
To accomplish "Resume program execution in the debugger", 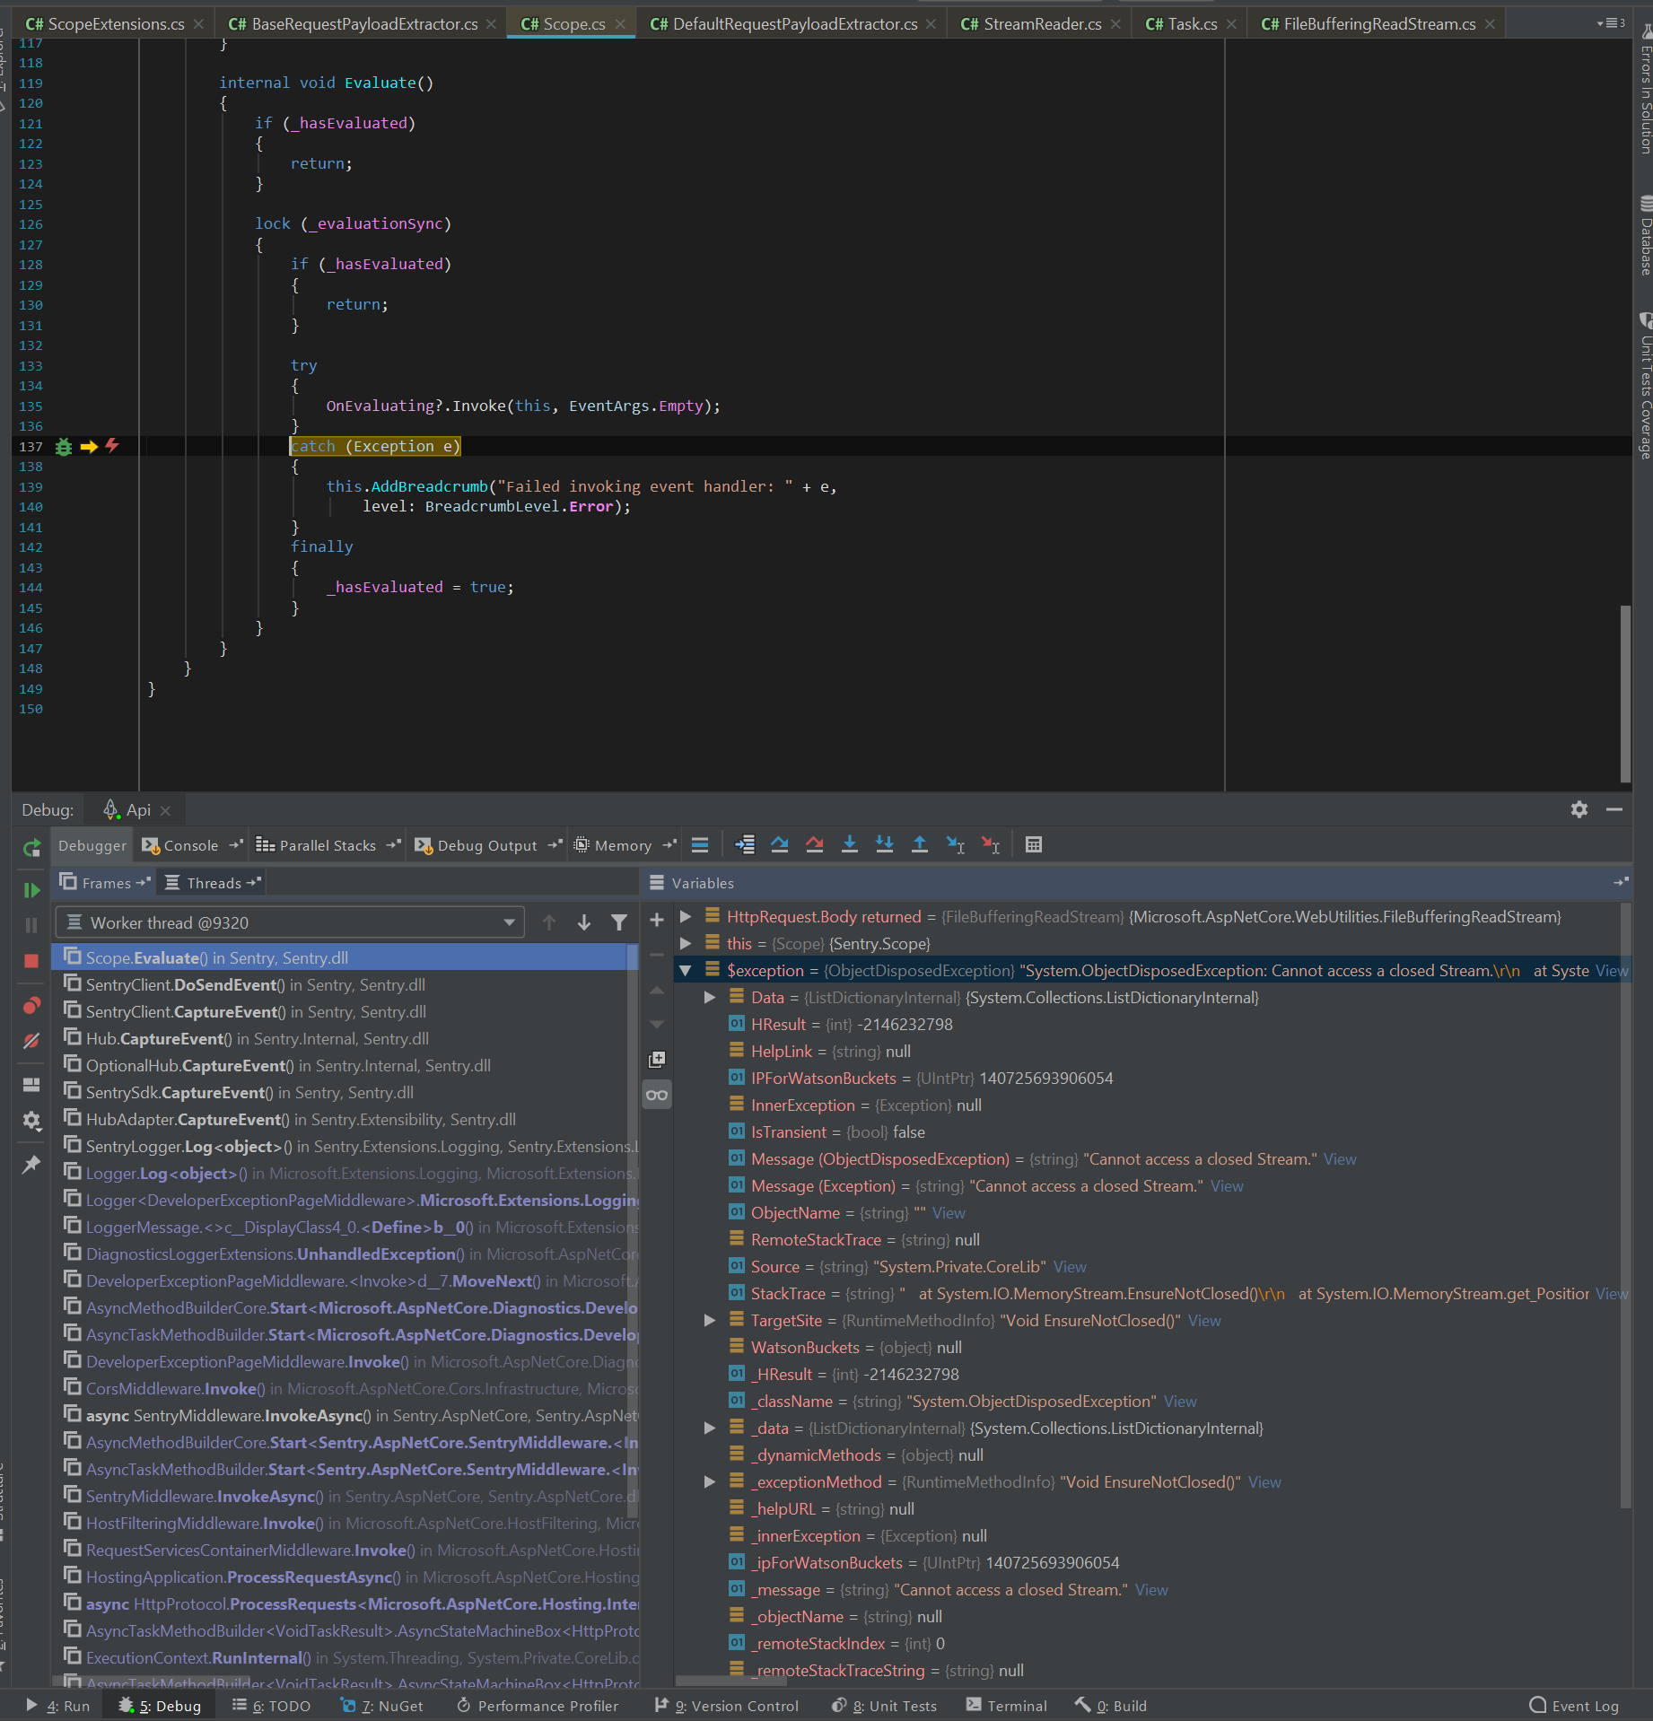I will (31, 890).
